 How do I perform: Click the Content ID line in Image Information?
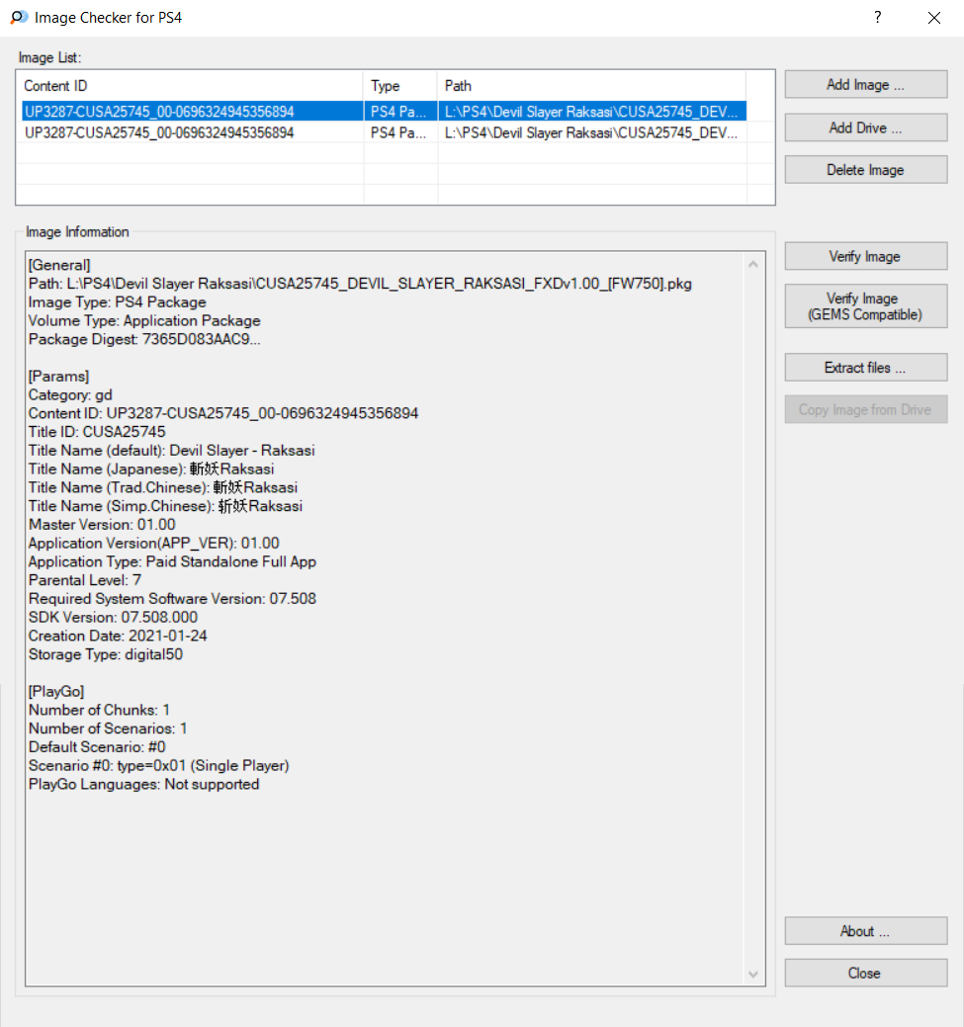(223, 413)
